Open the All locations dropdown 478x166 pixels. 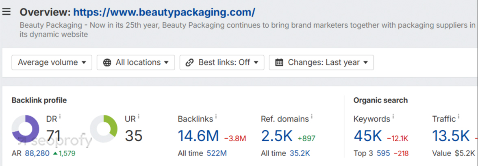tap(136, 63)
